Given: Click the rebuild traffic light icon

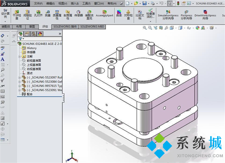Looking at the screenshot, I should click(178, 3).
